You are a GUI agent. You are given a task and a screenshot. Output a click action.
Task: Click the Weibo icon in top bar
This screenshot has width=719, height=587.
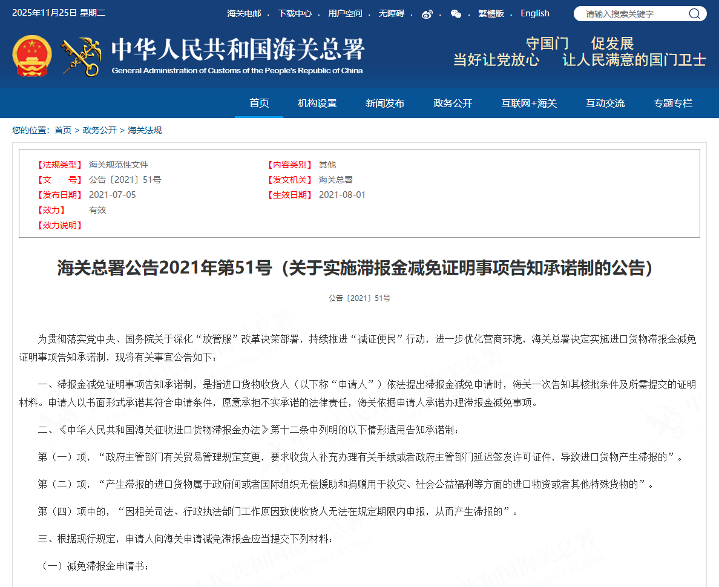[x=427, y=14]
